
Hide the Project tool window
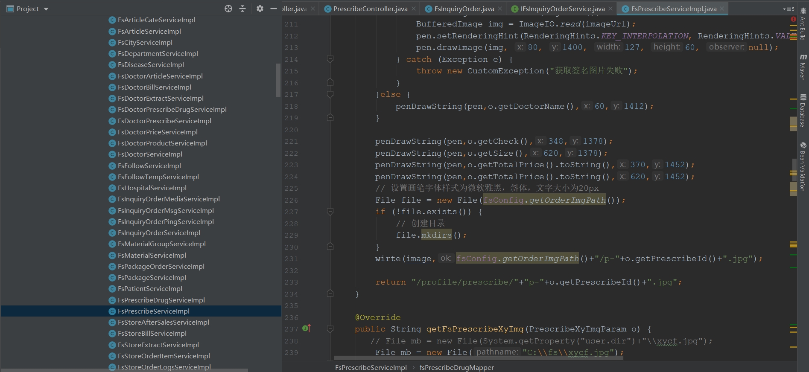click(x=274, y=9)
